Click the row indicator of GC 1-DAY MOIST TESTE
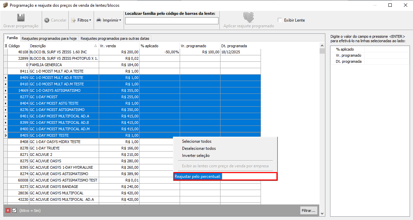This screenshot has height=220, width=413. 5,135
